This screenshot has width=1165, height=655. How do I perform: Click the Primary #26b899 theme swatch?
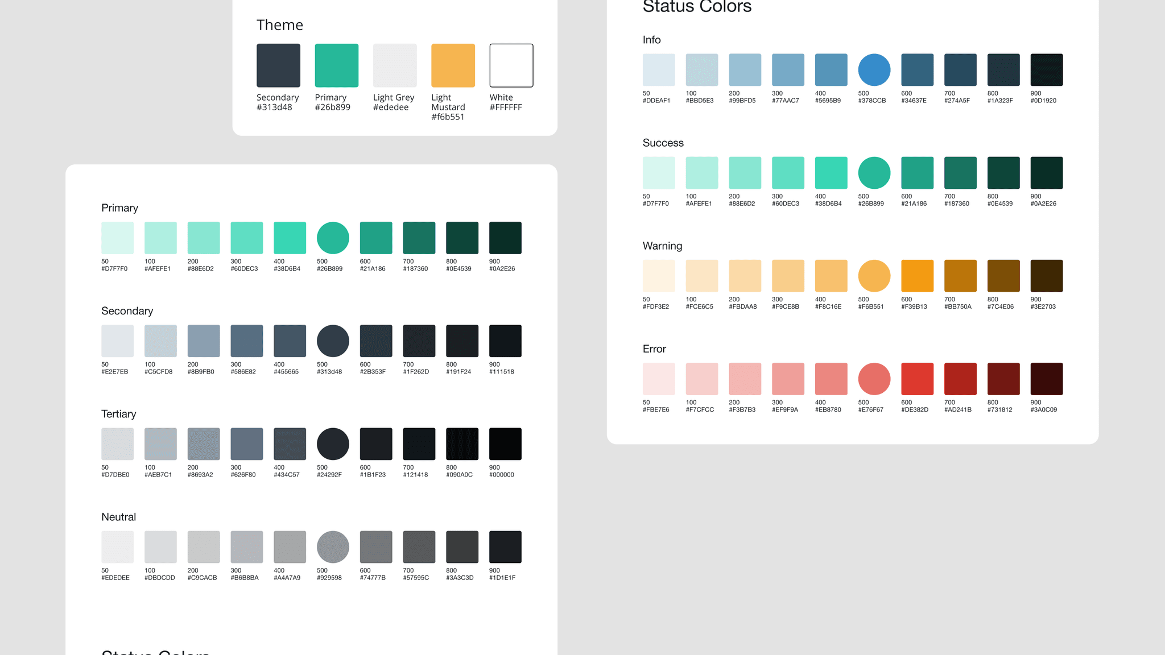[336, 65]
